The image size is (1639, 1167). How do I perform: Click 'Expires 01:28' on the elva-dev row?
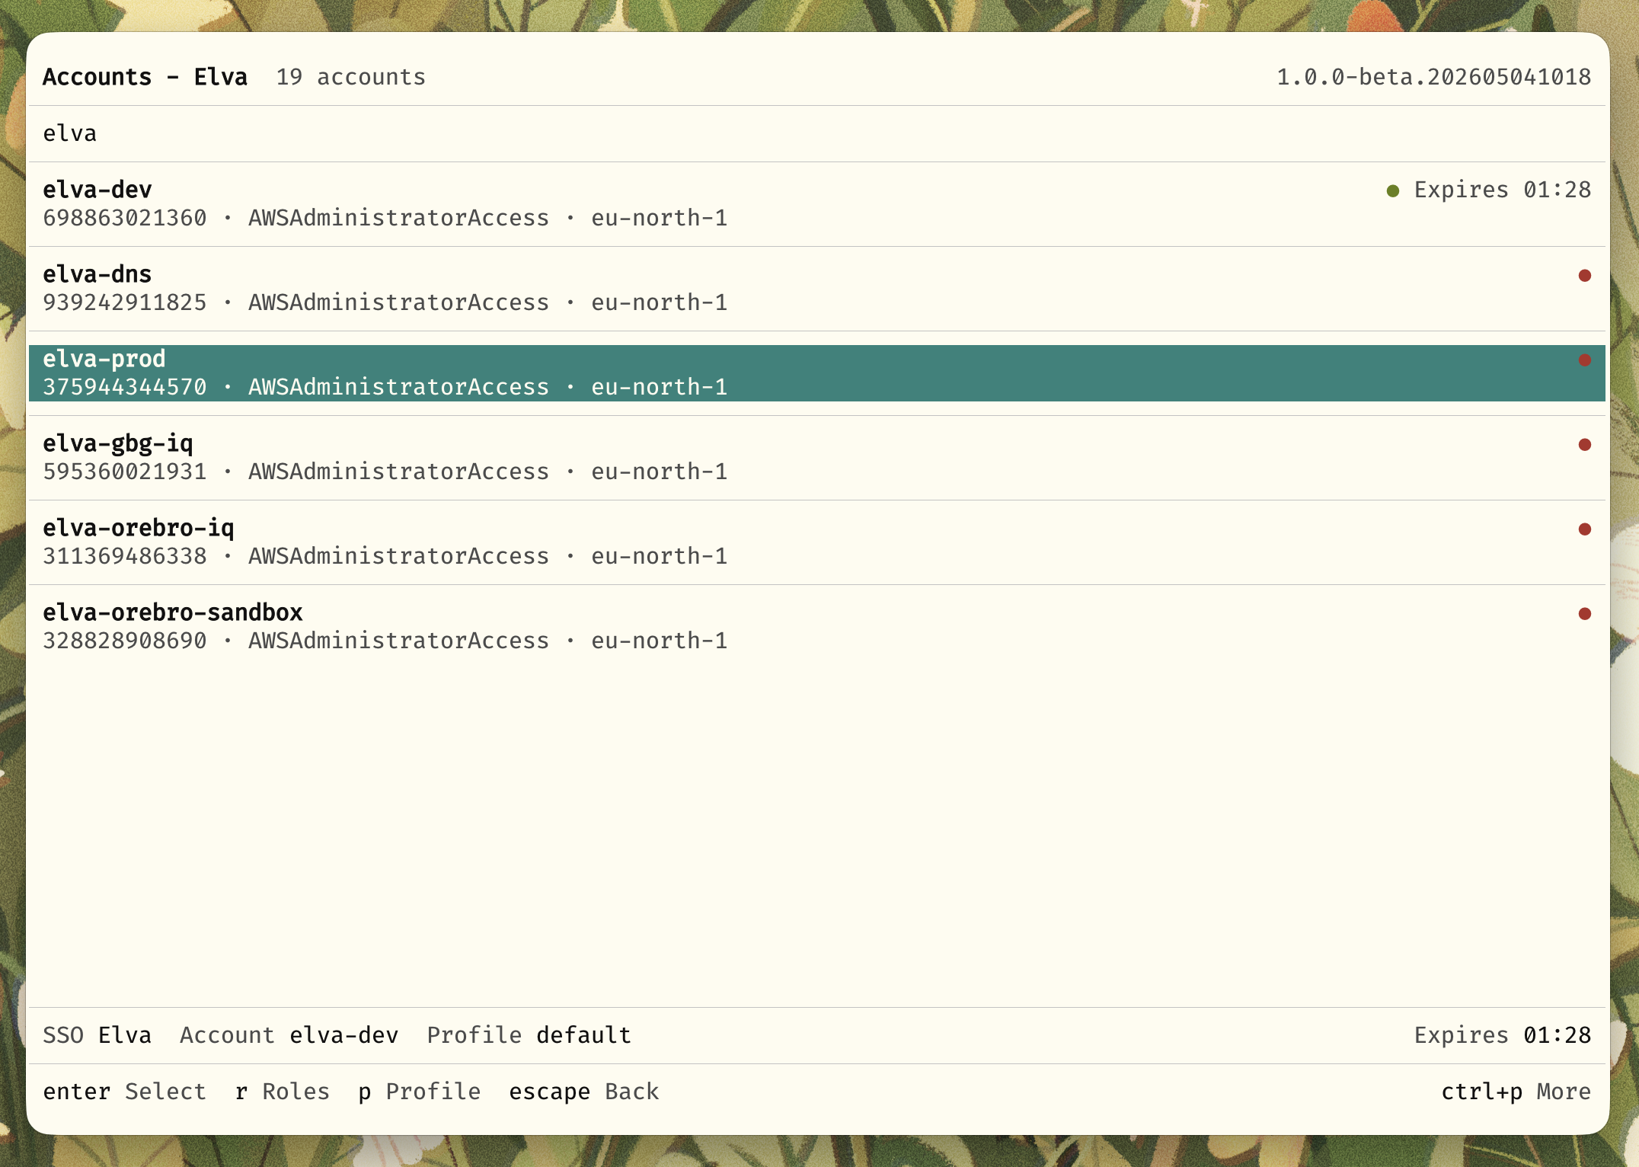pos(1503,190)
